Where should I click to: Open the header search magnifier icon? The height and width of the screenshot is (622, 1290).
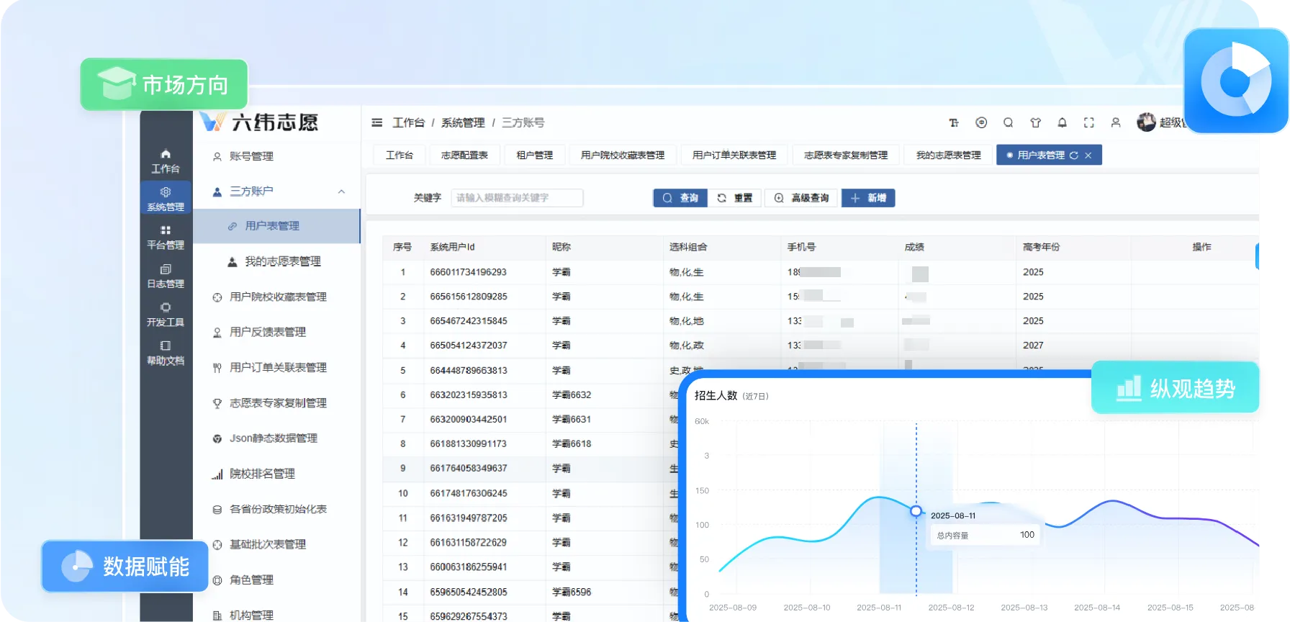[x=1008, y=123]
